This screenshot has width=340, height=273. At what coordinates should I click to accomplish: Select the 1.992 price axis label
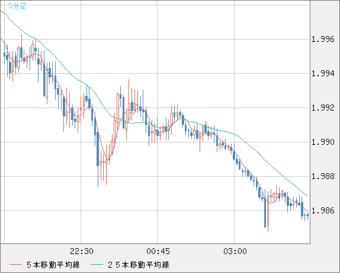coord(323,108)
